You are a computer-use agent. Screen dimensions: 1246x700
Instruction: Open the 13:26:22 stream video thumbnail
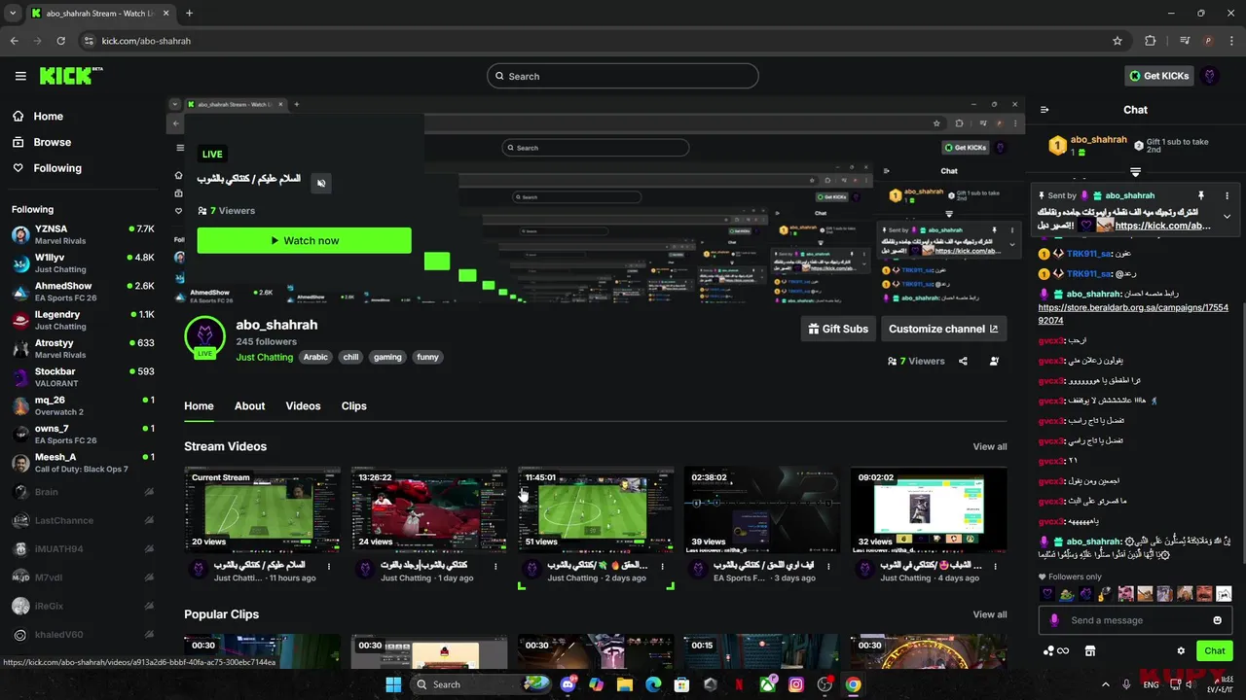pos(429,510)
